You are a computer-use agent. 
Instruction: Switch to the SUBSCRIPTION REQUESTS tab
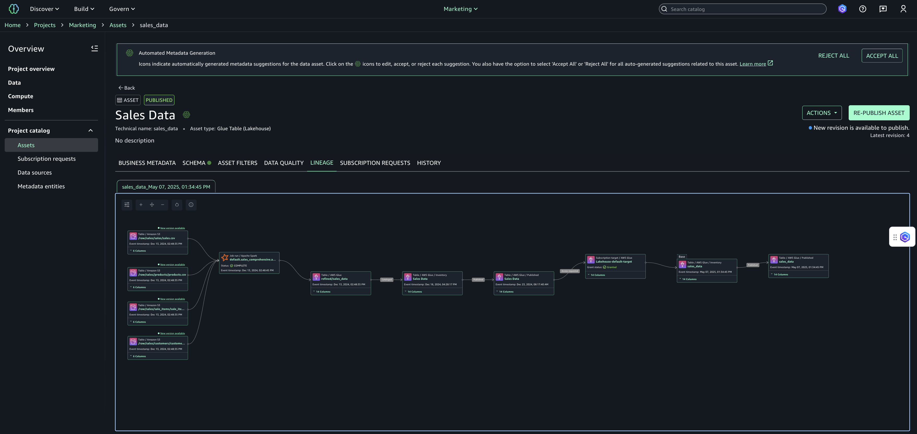pos(375,163)
